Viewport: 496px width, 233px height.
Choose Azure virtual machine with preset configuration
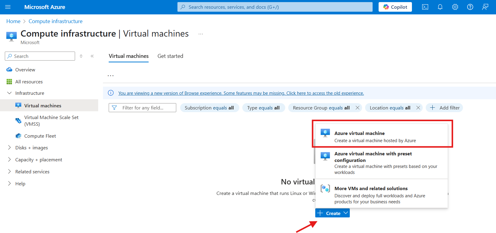click(382, 163)
